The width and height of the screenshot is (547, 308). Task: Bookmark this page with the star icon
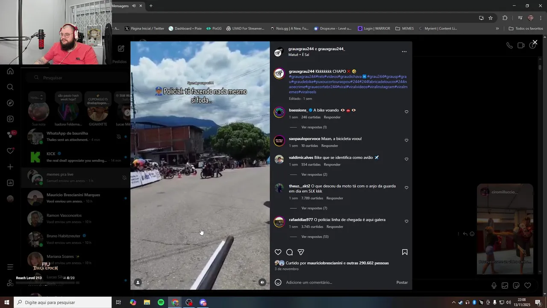point(491,18)
